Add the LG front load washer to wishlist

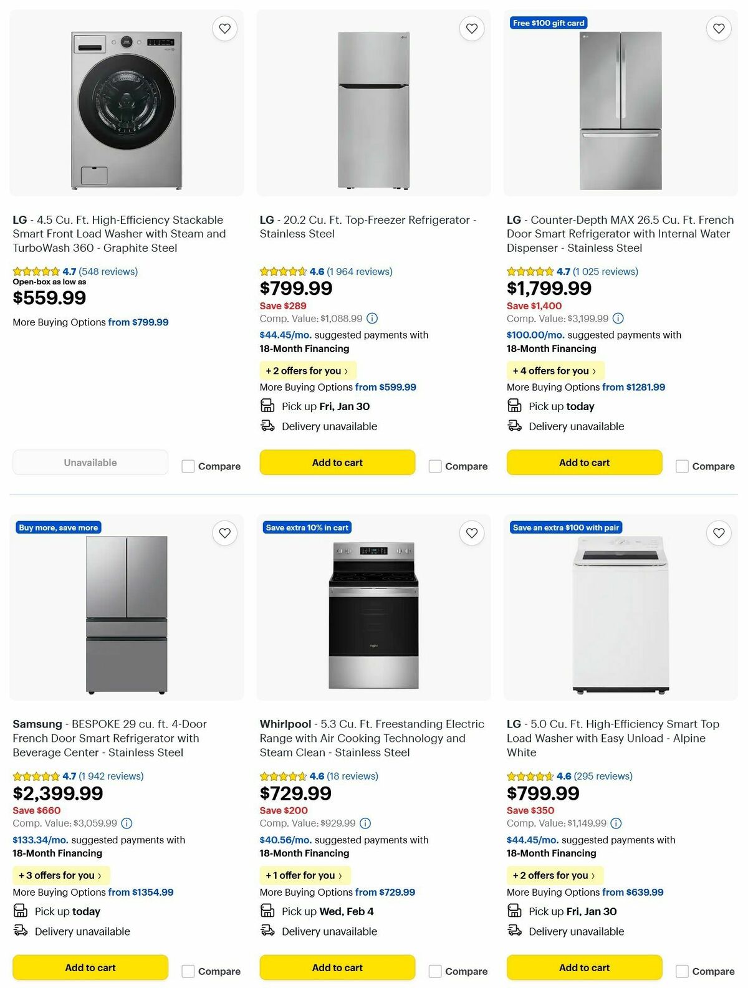[224, 28]
